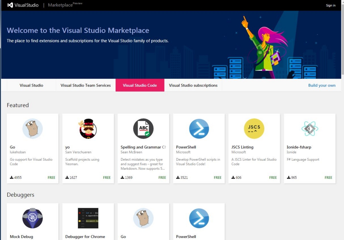This screenshot has height=240, width=344.
Task: Follow the Build your own link
Action: 321,85
